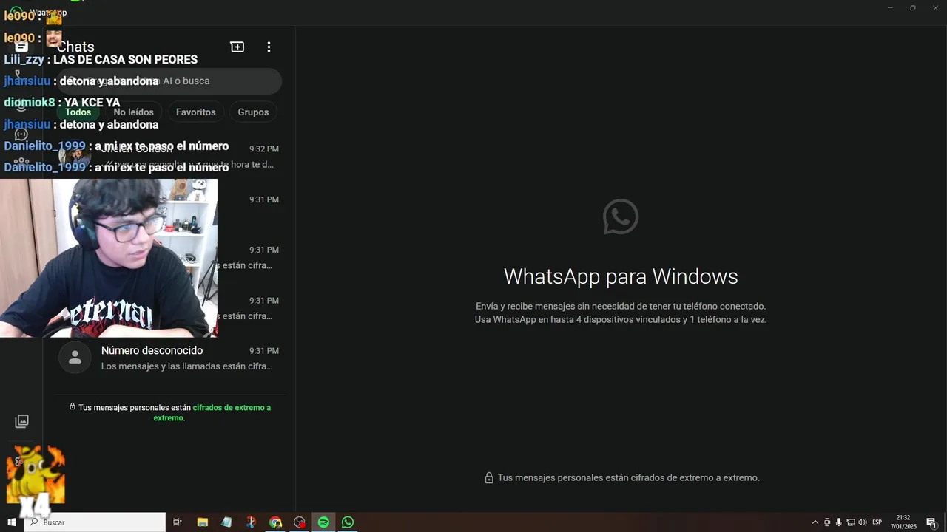Viewport: 947px width, 532px height.
Task: Switch to the Favoritos filter
Action: [x=196, y=112]
